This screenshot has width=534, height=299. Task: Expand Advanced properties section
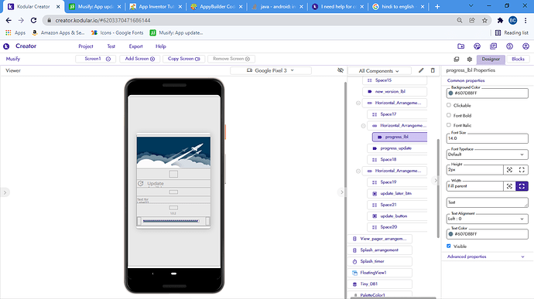pyautogui.click(x=487, y=257)
